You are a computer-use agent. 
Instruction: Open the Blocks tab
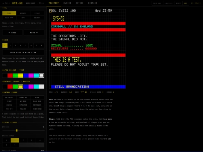[67, 3]
